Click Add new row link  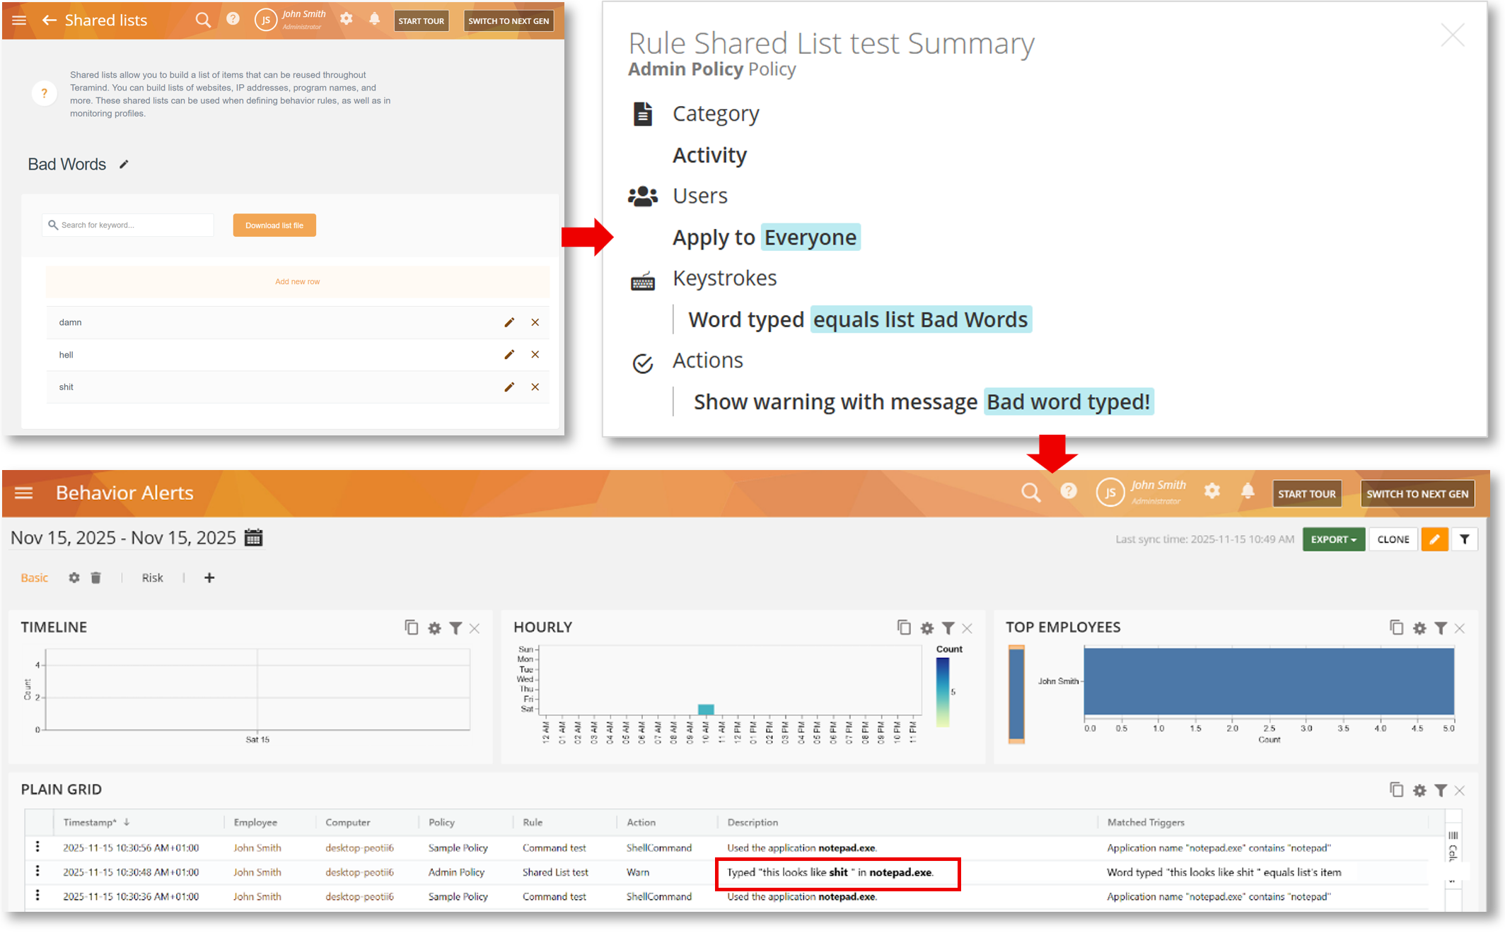point(298,281)
